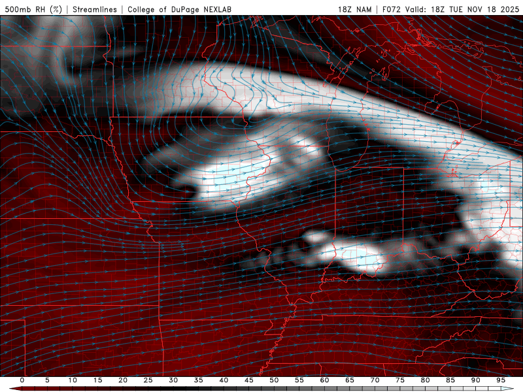Click the "80" label on the color scale
523x392 pixels.
coord(426,380)
